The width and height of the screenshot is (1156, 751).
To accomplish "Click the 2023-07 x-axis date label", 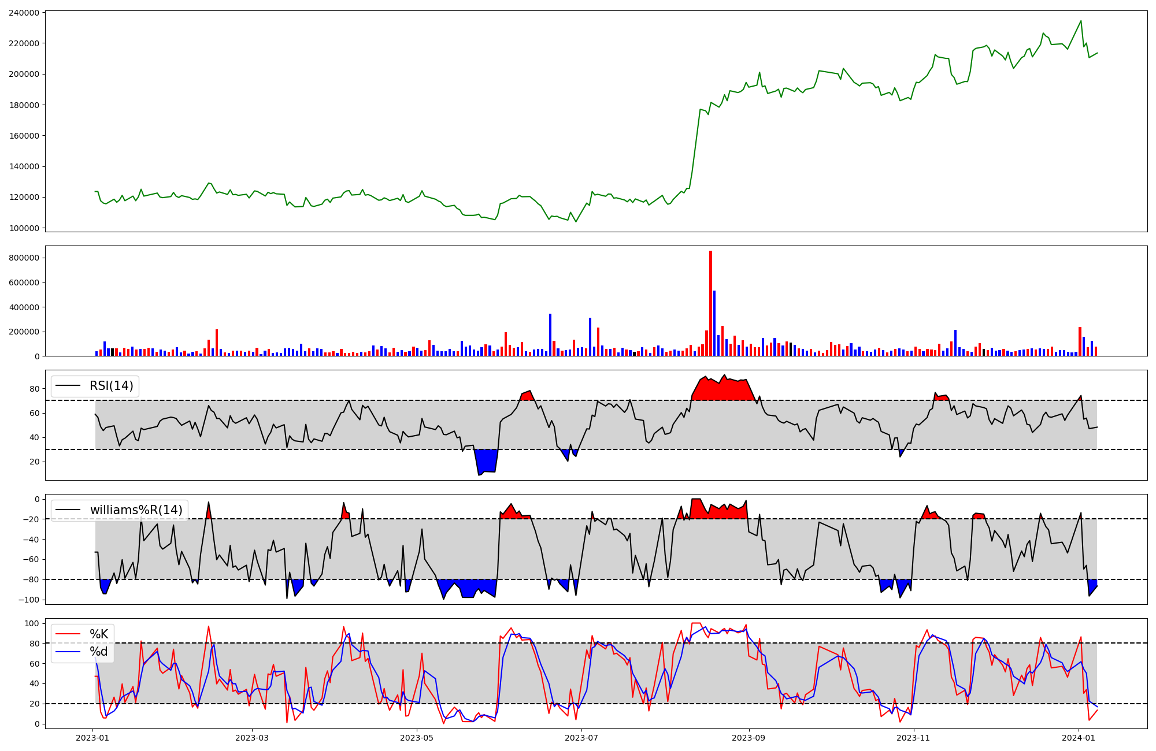I will coord(581,738).
